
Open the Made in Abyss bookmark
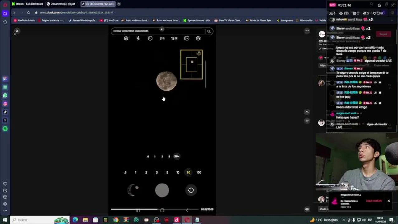[259, 21]
